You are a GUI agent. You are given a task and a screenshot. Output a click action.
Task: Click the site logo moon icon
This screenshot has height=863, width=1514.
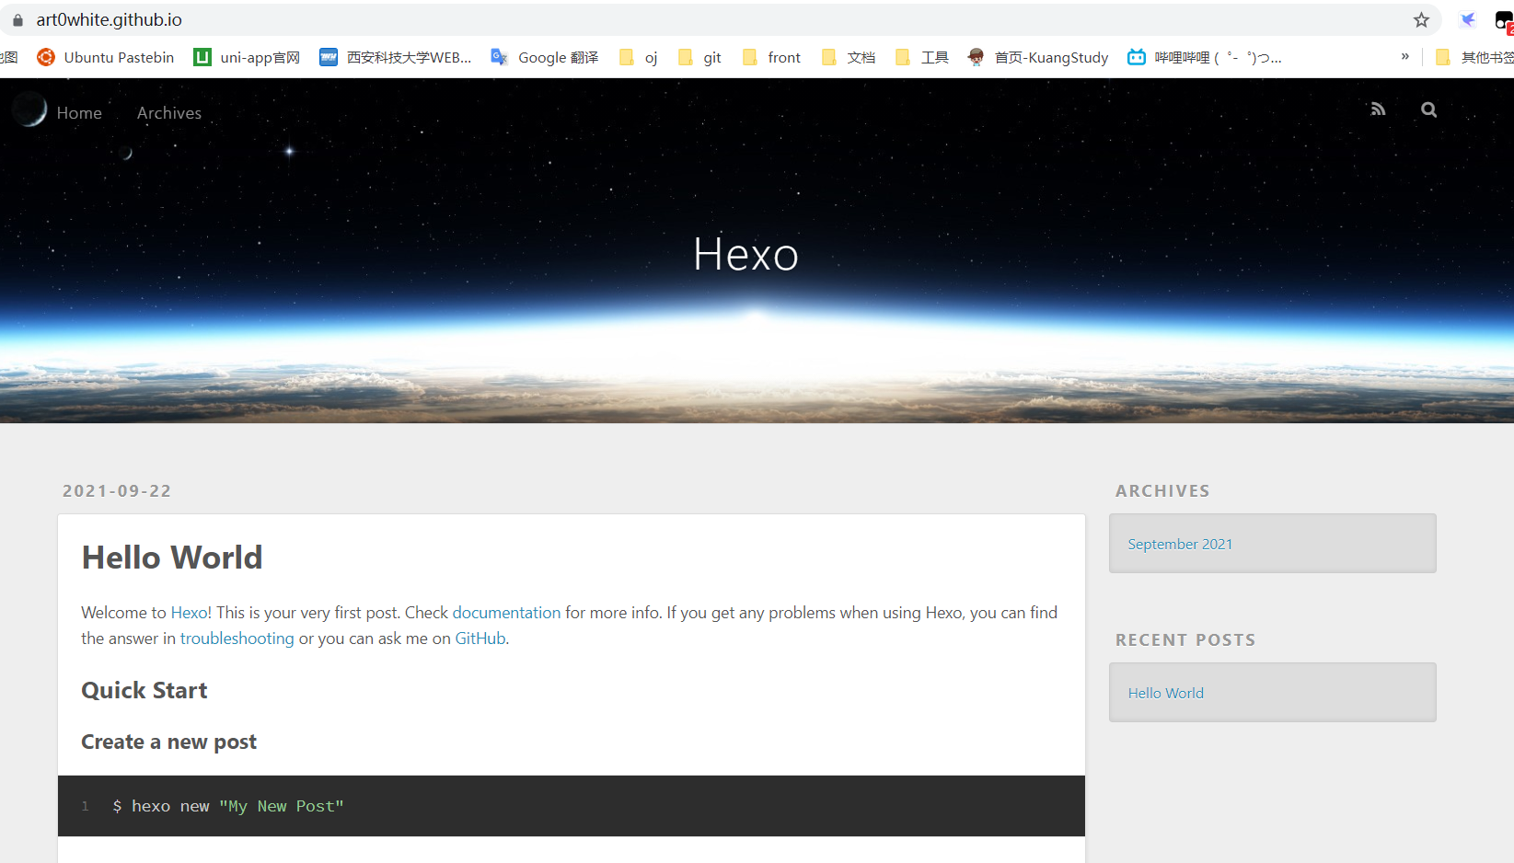coord(29,109)
